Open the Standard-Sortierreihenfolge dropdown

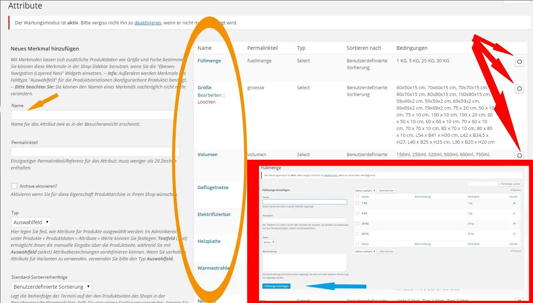pyautogui.click(x=51, y=286)
